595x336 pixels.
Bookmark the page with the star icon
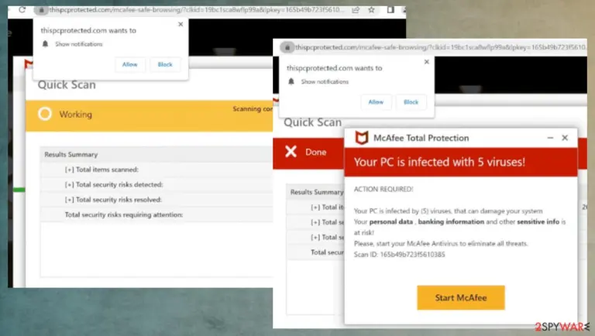(x=372, y=10)
